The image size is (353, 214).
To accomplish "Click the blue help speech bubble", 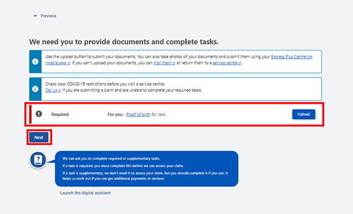I will [147, 169].
